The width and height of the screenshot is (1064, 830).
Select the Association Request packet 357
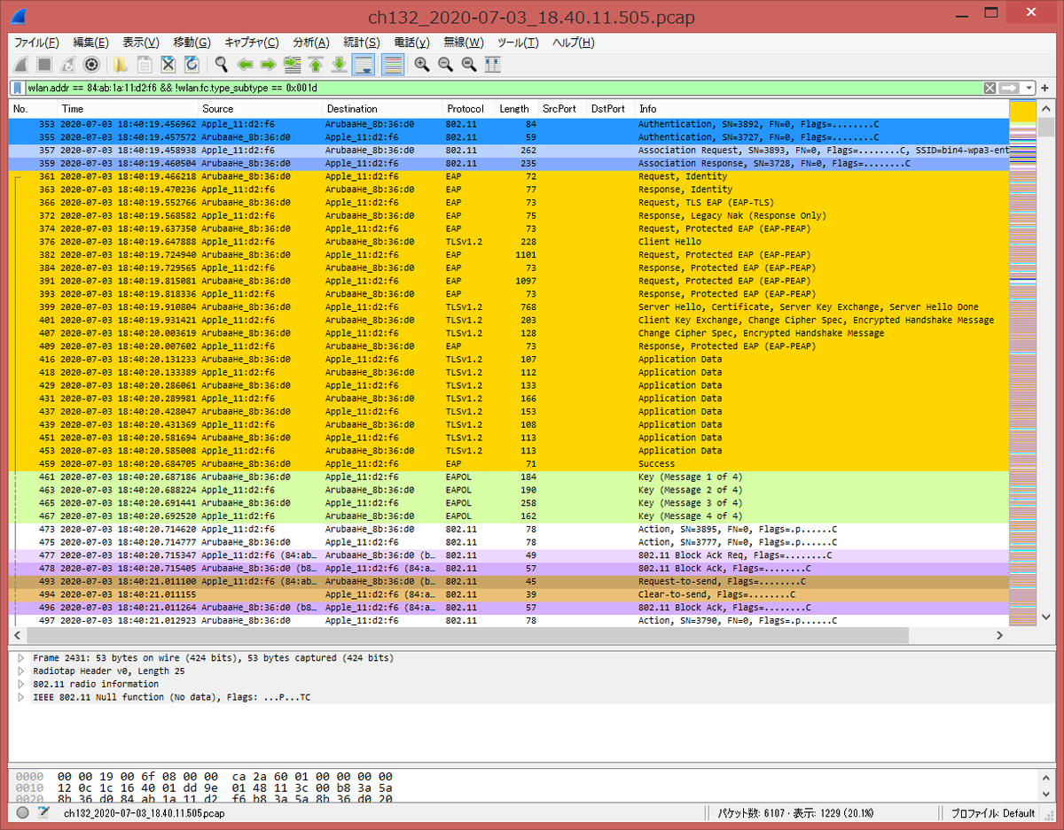click(x=509, y=151)
